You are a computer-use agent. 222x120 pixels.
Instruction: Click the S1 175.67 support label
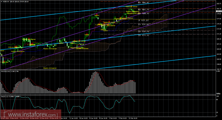pyautogui.click(x=144, y=25)
